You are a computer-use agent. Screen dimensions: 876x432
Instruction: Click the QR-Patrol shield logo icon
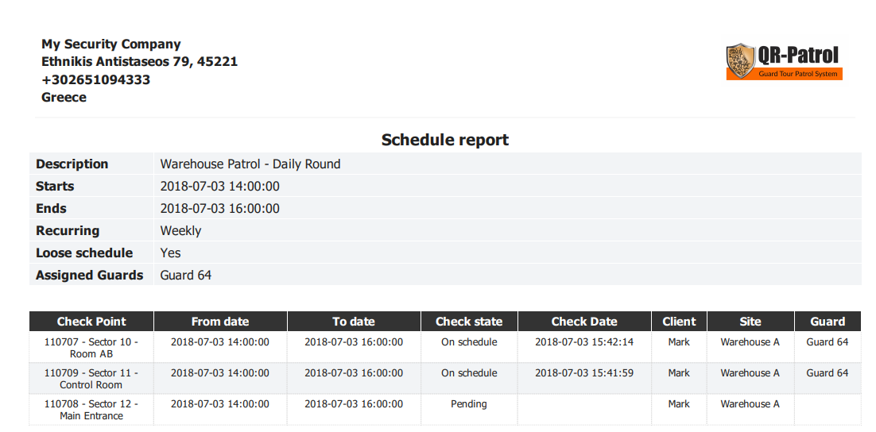740,60
